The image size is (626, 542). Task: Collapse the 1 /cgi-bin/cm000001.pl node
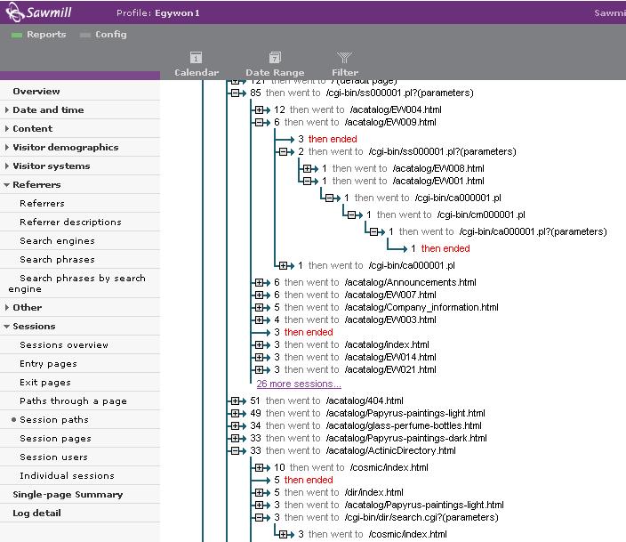pos(352,215)
